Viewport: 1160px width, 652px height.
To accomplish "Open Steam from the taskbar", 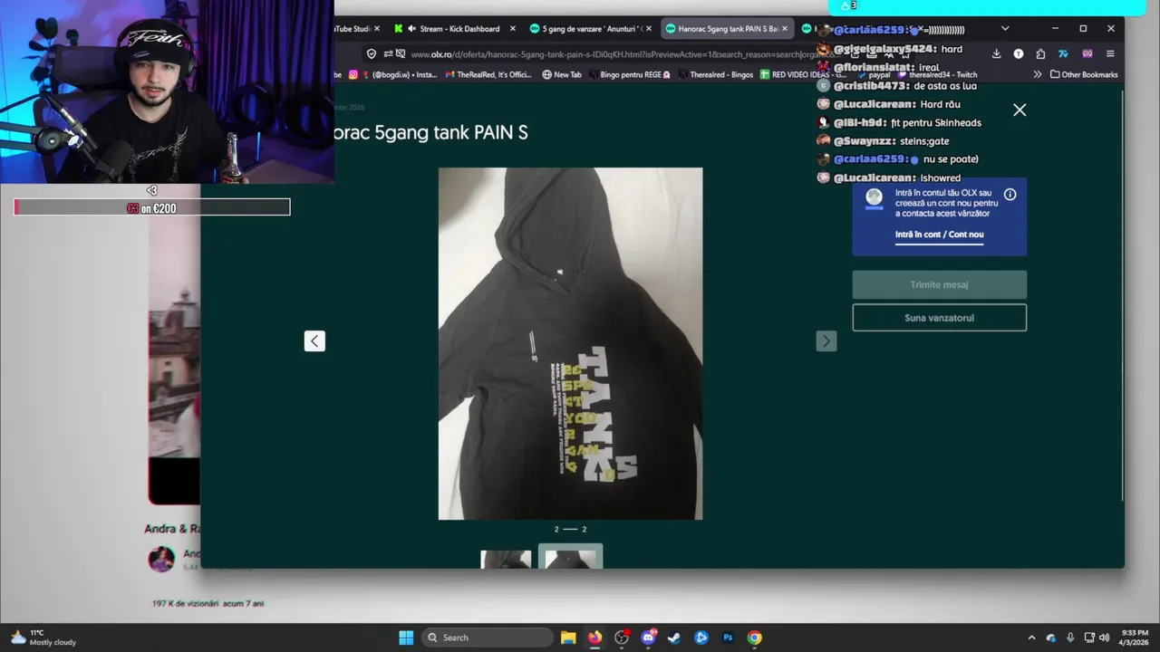I will pyautogui.click(x=674, y=638).
